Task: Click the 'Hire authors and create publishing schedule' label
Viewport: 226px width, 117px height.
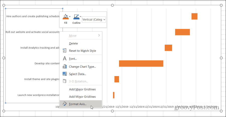Action: [x=33, y=16]
